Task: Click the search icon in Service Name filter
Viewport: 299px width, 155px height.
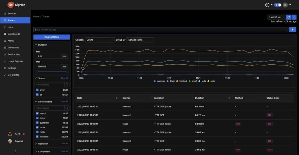Action: click(x=67, y=108)
